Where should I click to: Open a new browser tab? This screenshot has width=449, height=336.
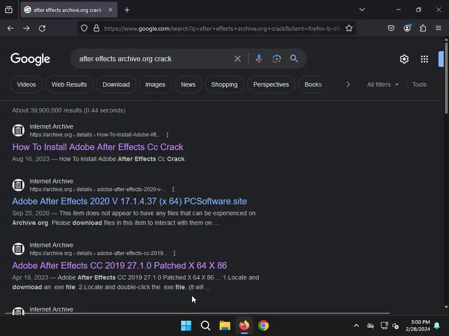(x=127, y=10)
